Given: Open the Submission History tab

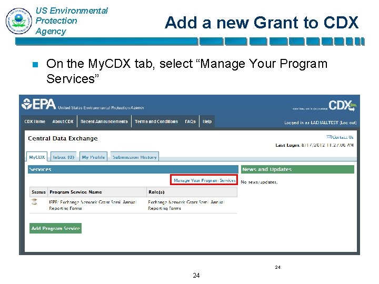Looking at the screenshot, I should coord(135,157).
